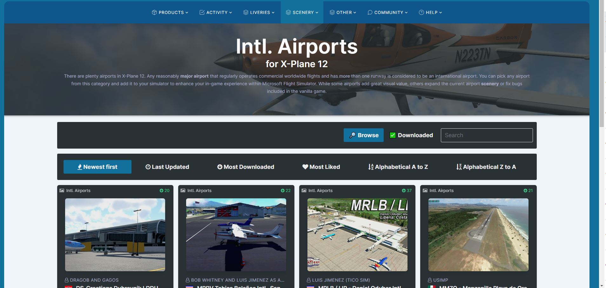Click the Intl. Airports label on the USIMP card
The width and height of the screenshot is (606, 288).
coord(441,190)
